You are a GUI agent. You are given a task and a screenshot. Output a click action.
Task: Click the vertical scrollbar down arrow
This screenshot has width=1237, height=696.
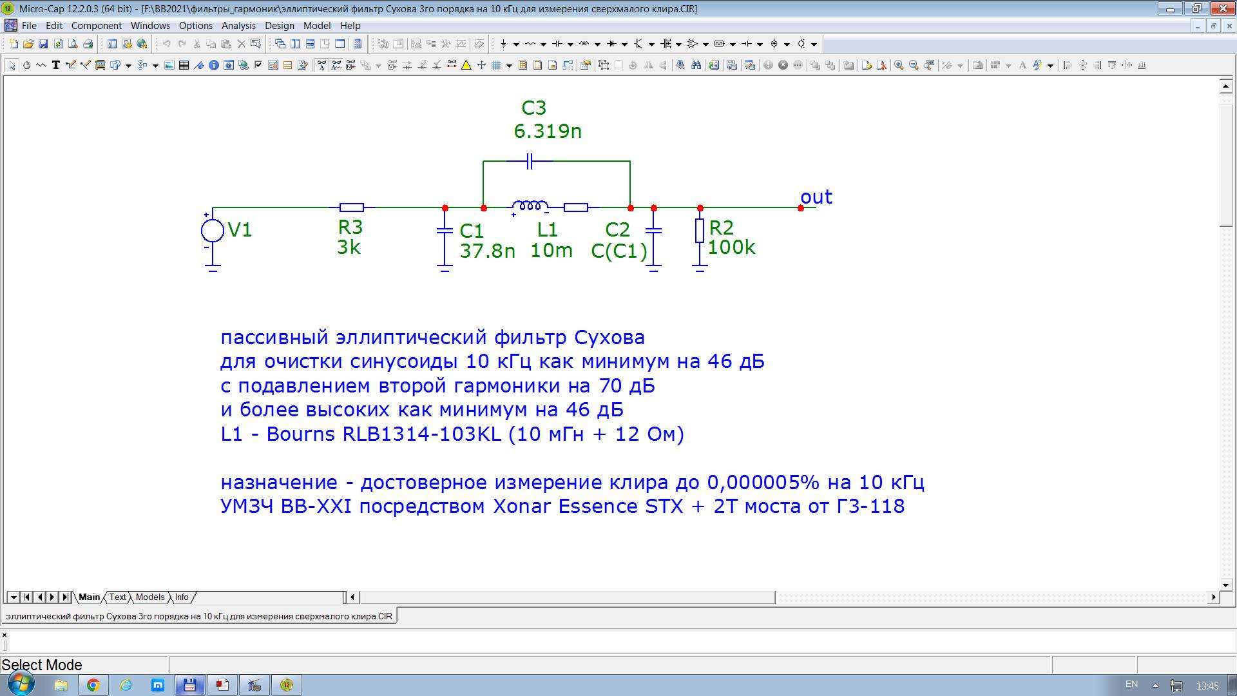1225,585
